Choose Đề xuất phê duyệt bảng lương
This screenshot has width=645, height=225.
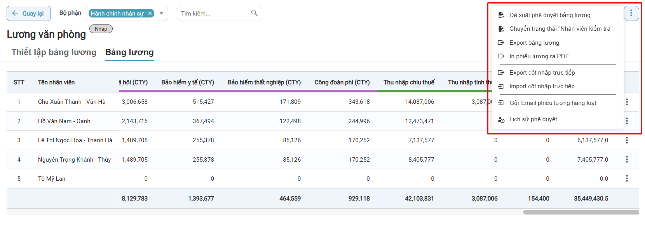549,15
